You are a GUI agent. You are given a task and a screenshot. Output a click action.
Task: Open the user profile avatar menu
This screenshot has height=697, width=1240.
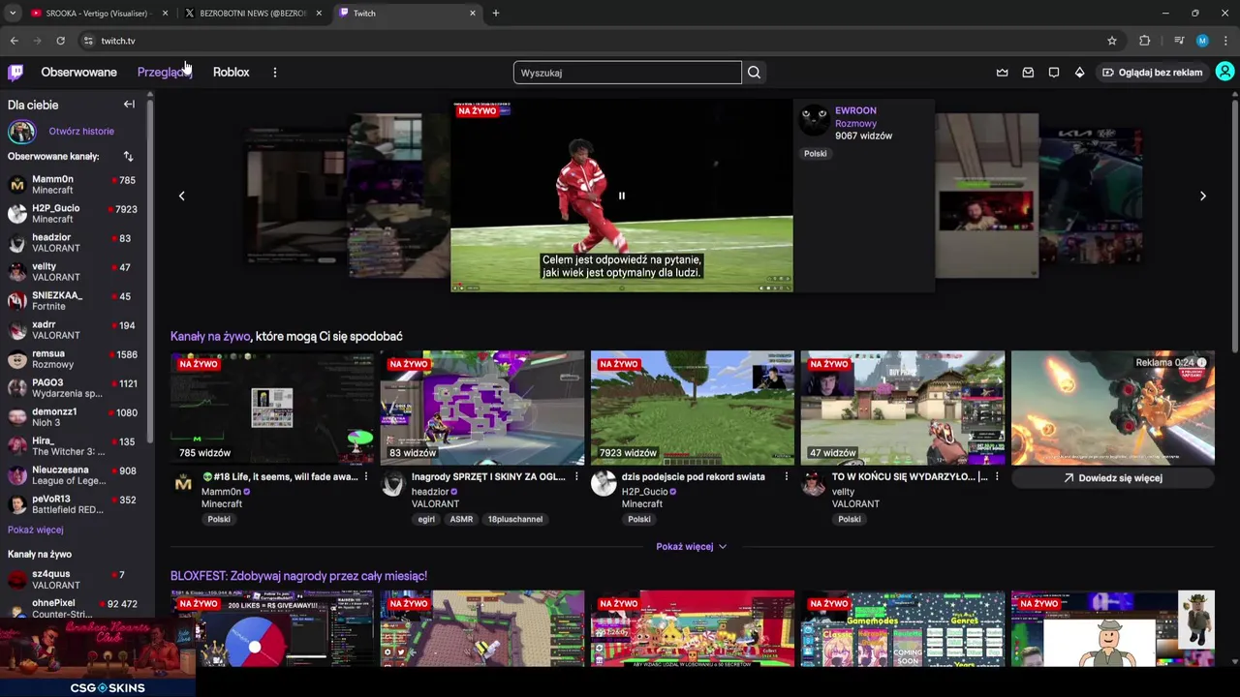click(1224, 72)
